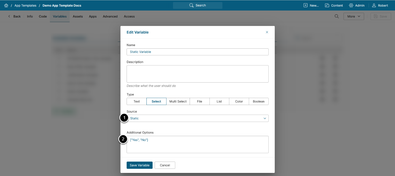Choose the Multi Select type option
This screenshot has width=395, height=176.
click(178, 101)
